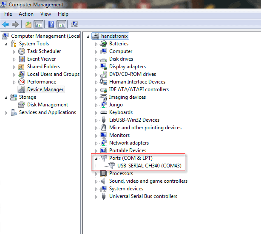This screenshot has width=261, height=234.
Task: Select the handstronix computer node
Action: 114,36
